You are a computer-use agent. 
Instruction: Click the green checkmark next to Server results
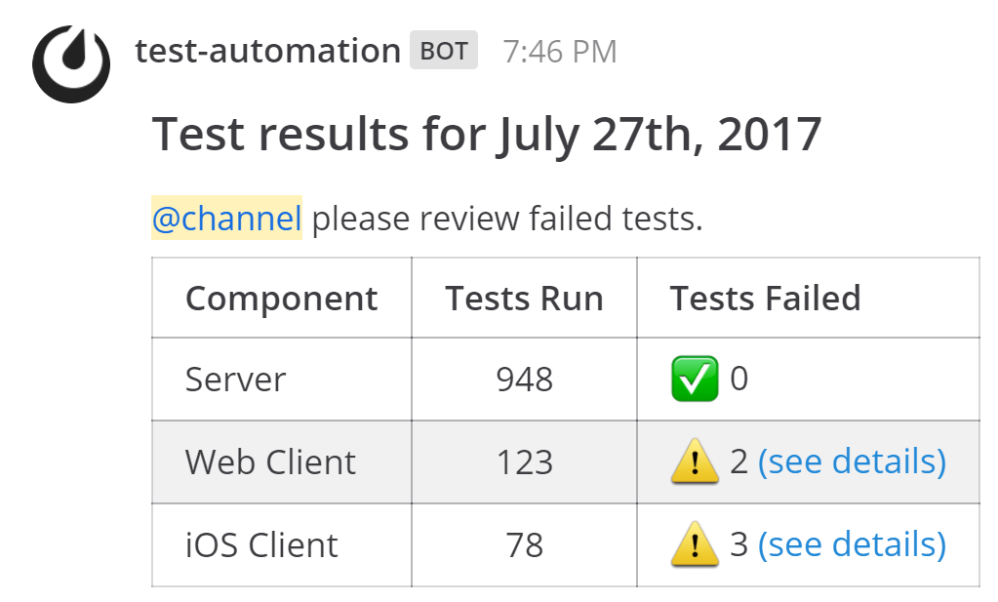coord(695,379)
